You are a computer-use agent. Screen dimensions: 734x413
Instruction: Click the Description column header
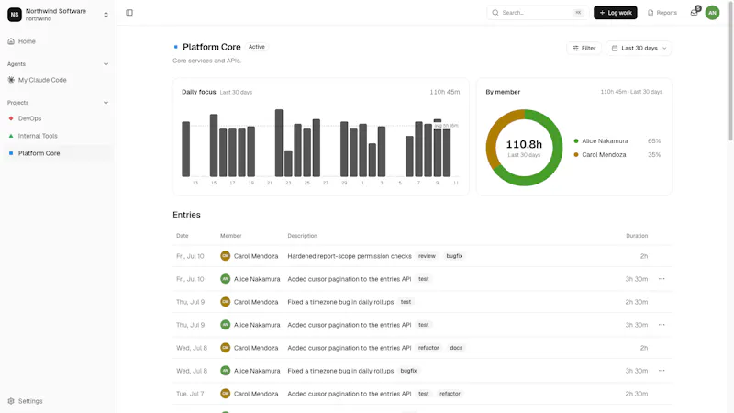tap(302, 236)
